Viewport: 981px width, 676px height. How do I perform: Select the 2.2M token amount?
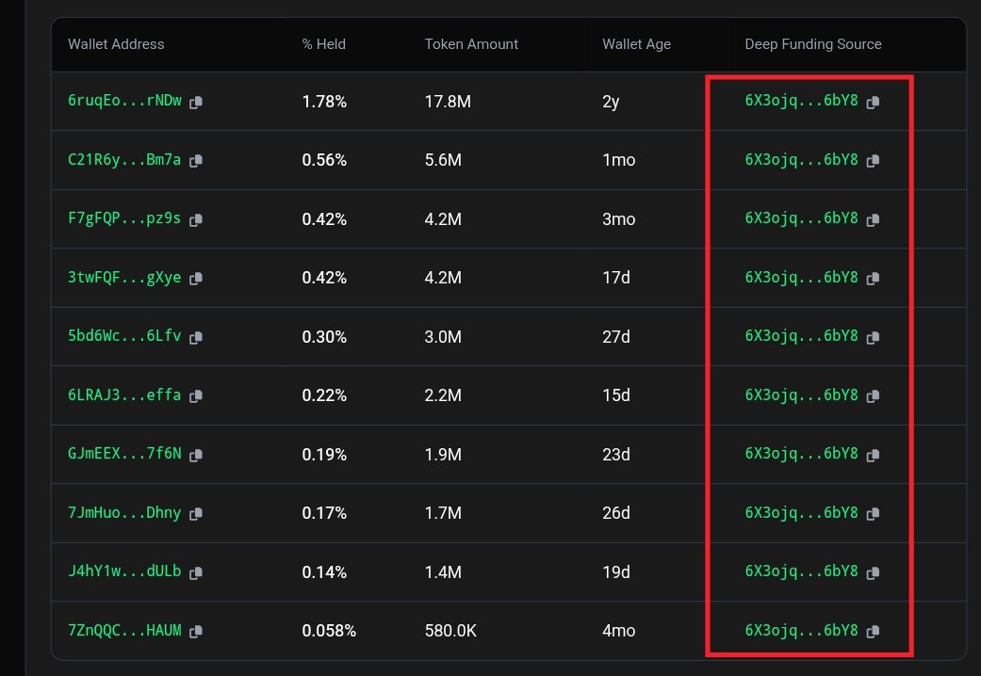pos(443,395)
